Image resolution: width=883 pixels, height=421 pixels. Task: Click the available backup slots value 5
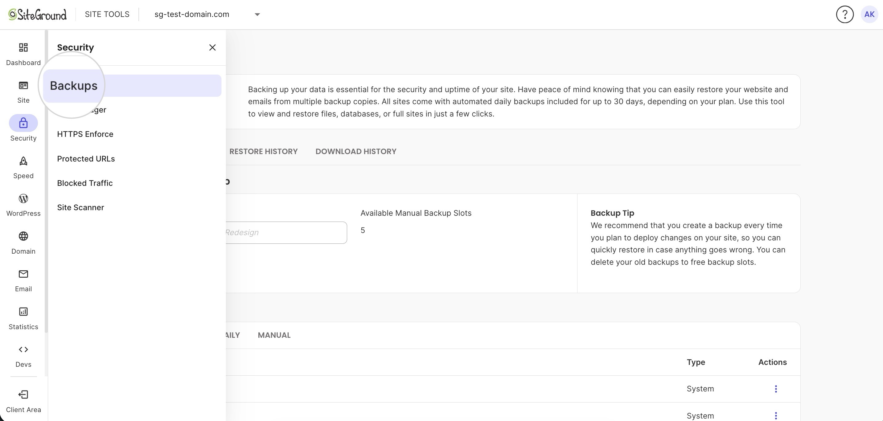click(363, 230)
